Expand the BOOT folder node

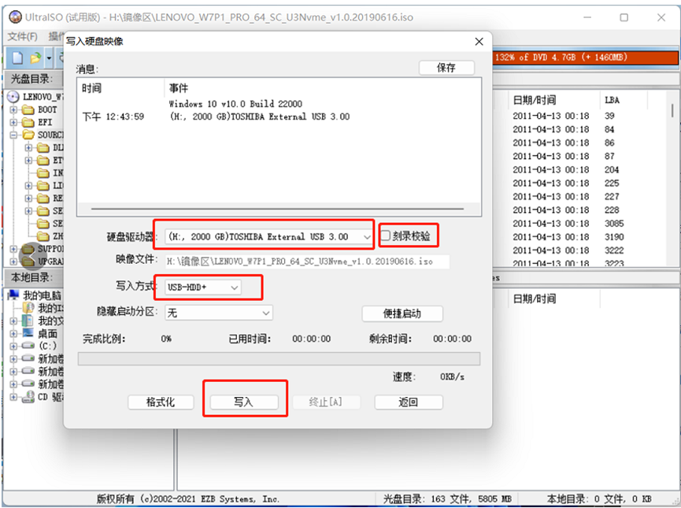(13, 109)
